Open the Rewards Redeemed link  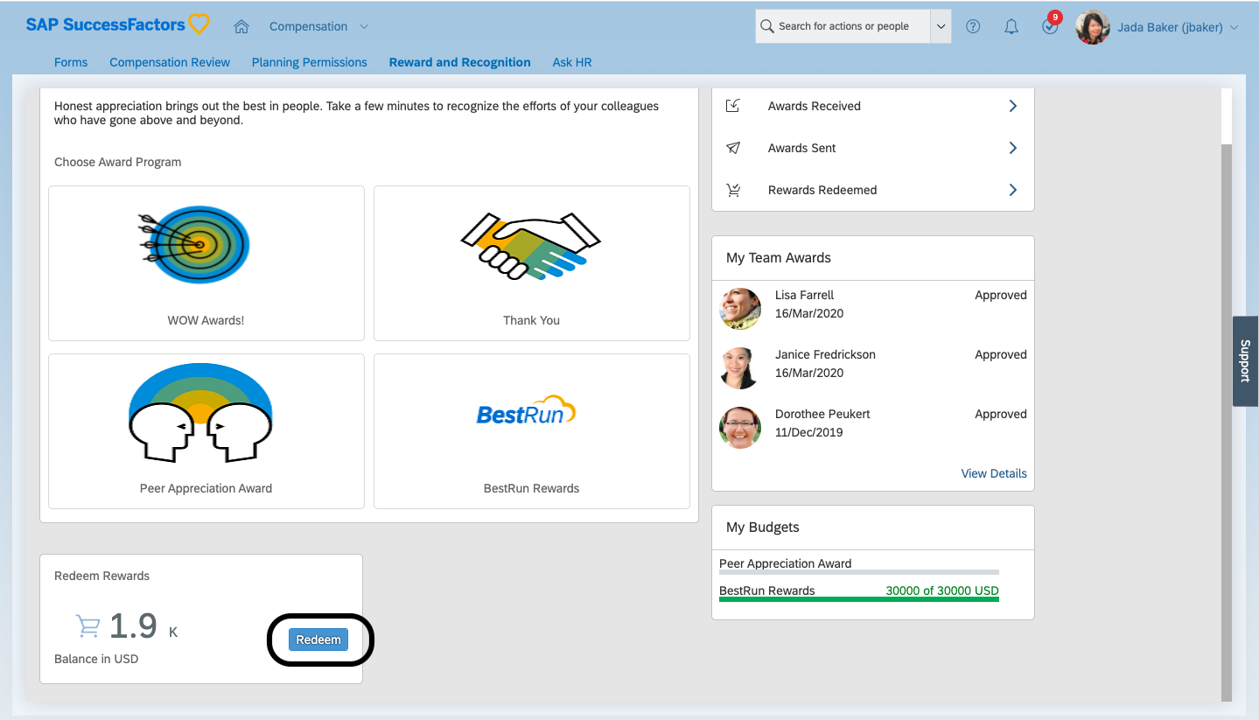click(822, 190)
